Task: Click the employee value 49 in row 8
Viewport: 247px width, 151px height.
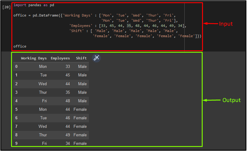Action: [68, 135]
